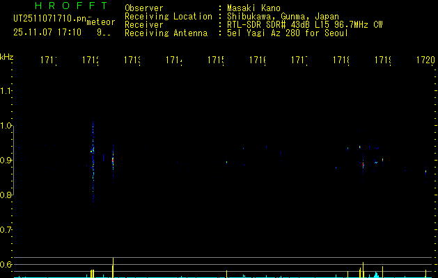
Task: Click the date-time stamp 25.11.07 17:10
Action: pos(47,32)
